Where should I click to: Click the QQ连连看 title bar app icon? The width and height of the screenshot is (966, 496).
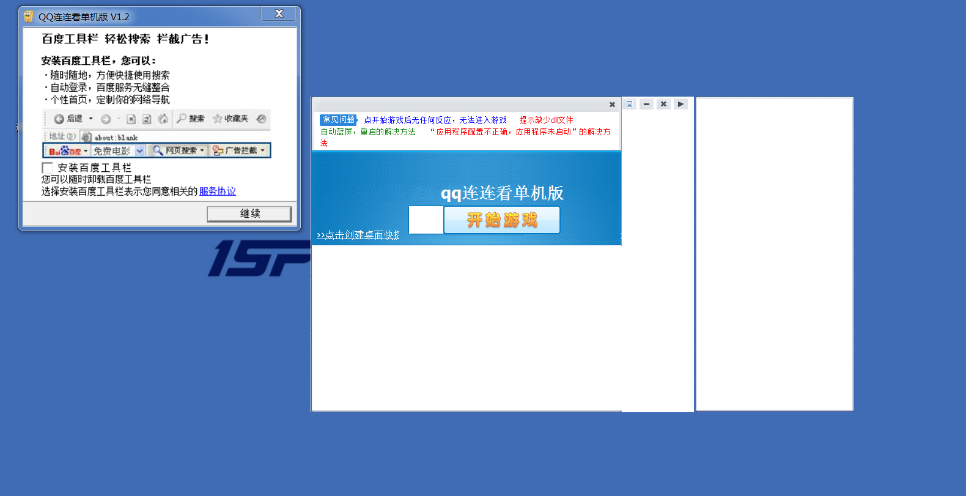(28, 17)
